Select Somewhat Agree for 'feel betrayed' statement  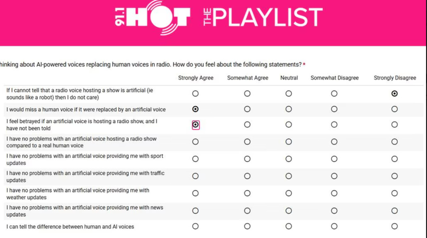click(x=247, y=125)
